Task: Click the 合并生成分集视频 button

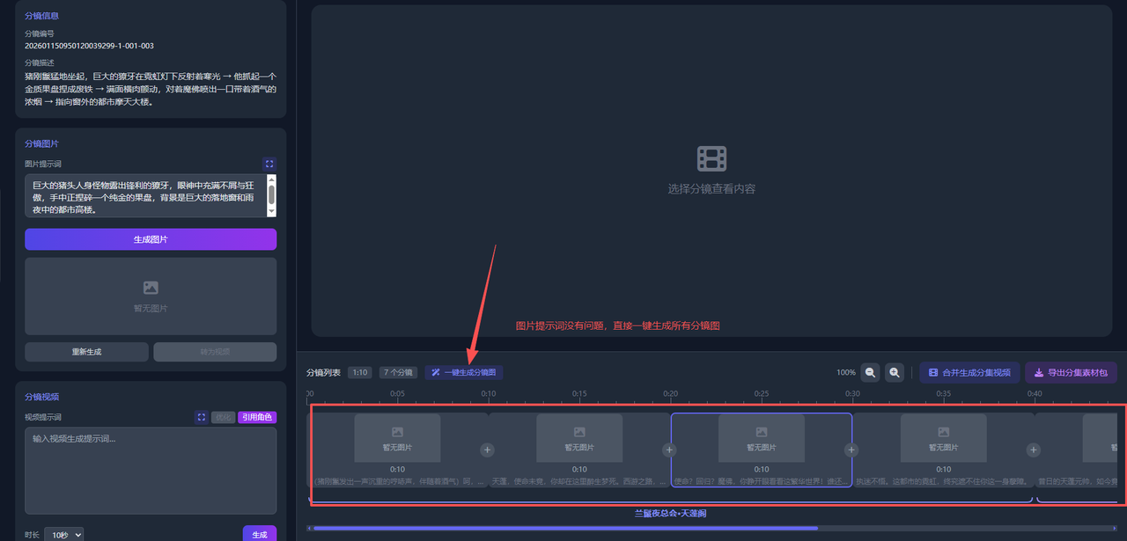Action: click(969, 372)
